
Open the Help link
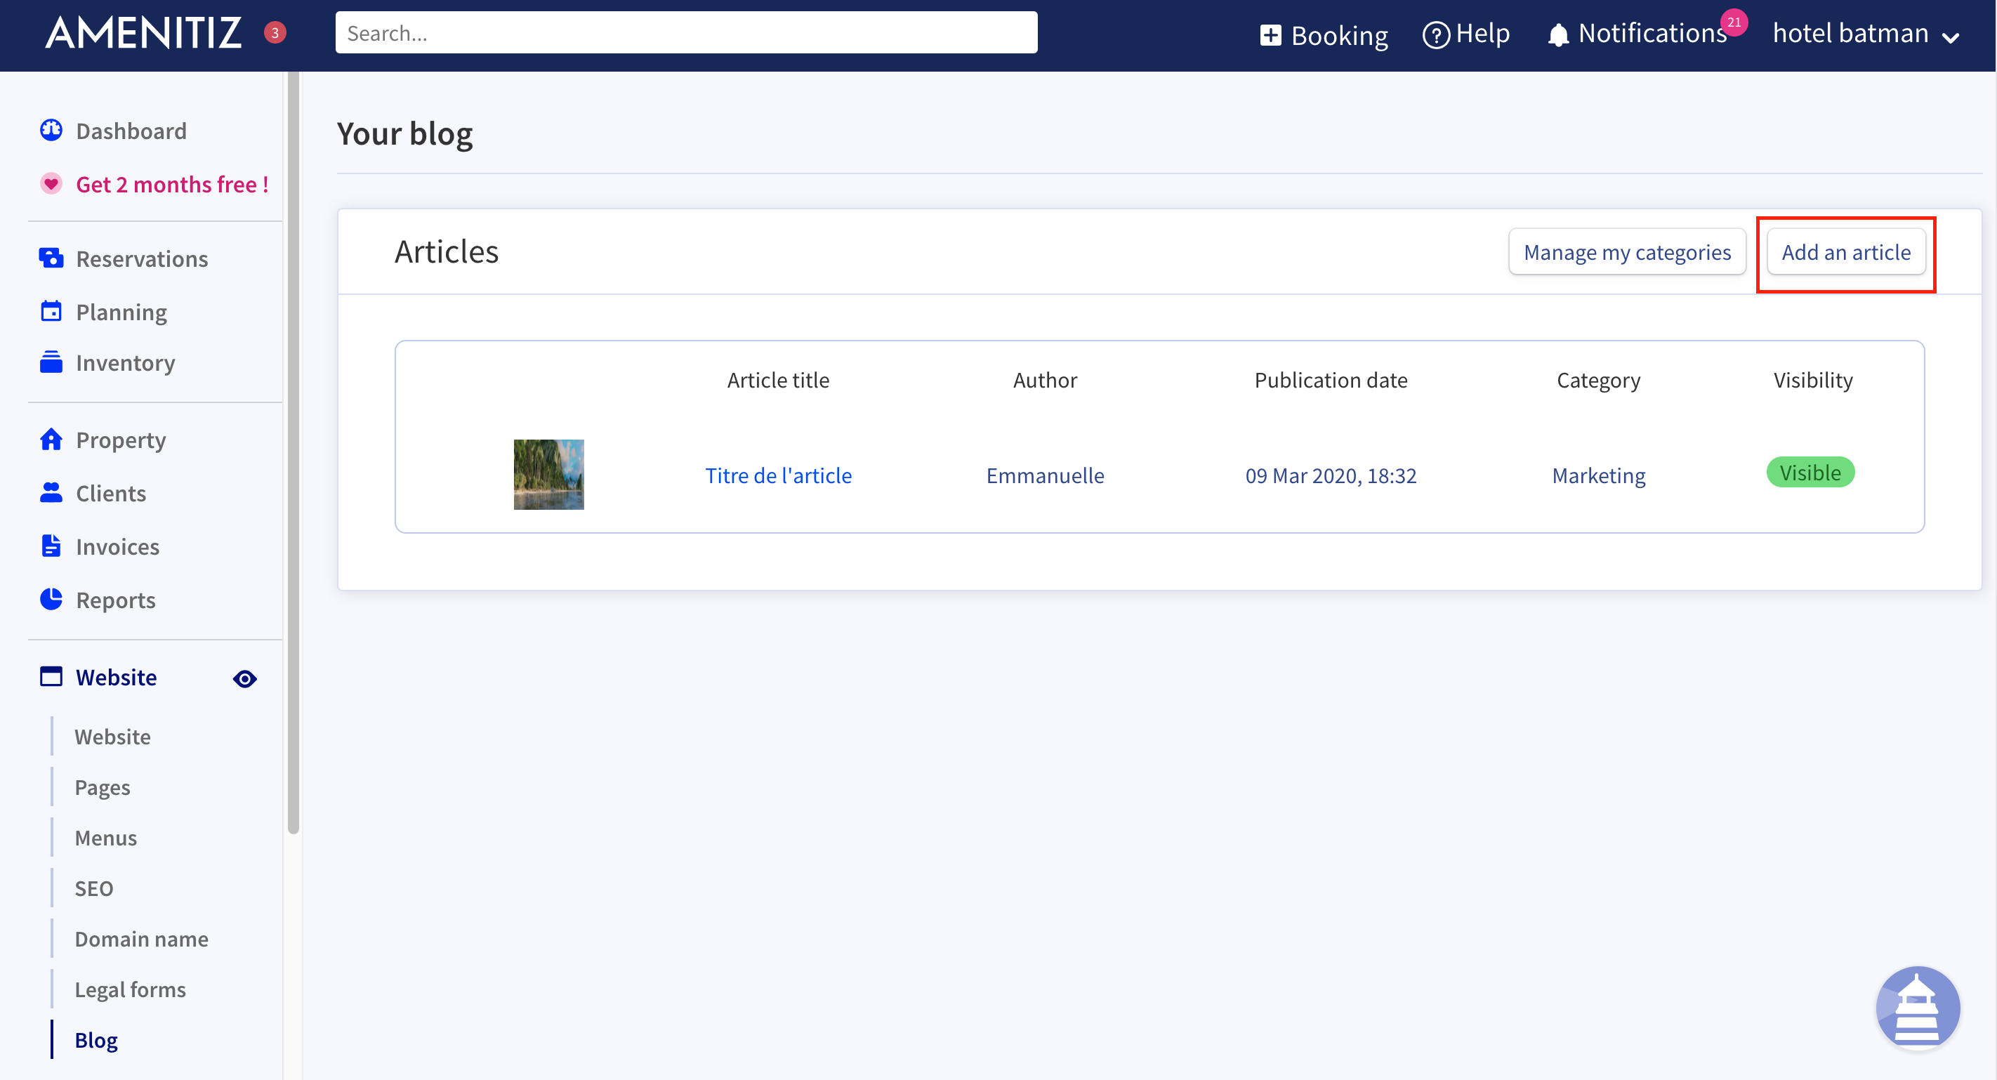tap(1482, 34)
